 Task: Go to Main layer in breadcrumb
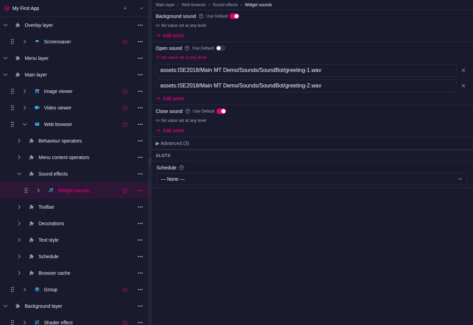165,5
